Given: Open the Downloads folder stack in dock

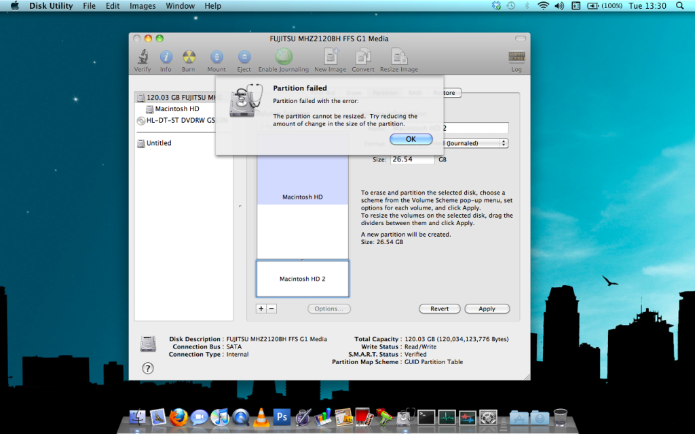Looking at the screenshot, I should click(540, 418).
